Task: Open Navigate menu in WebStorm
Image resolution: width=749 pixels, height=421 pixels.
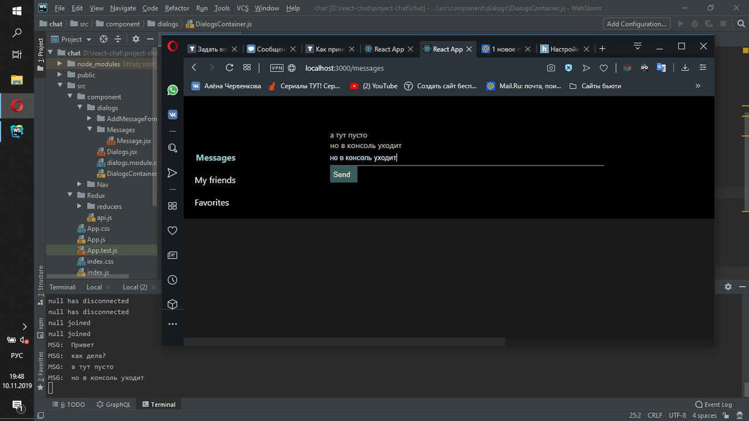Action: tap(123, 8)
